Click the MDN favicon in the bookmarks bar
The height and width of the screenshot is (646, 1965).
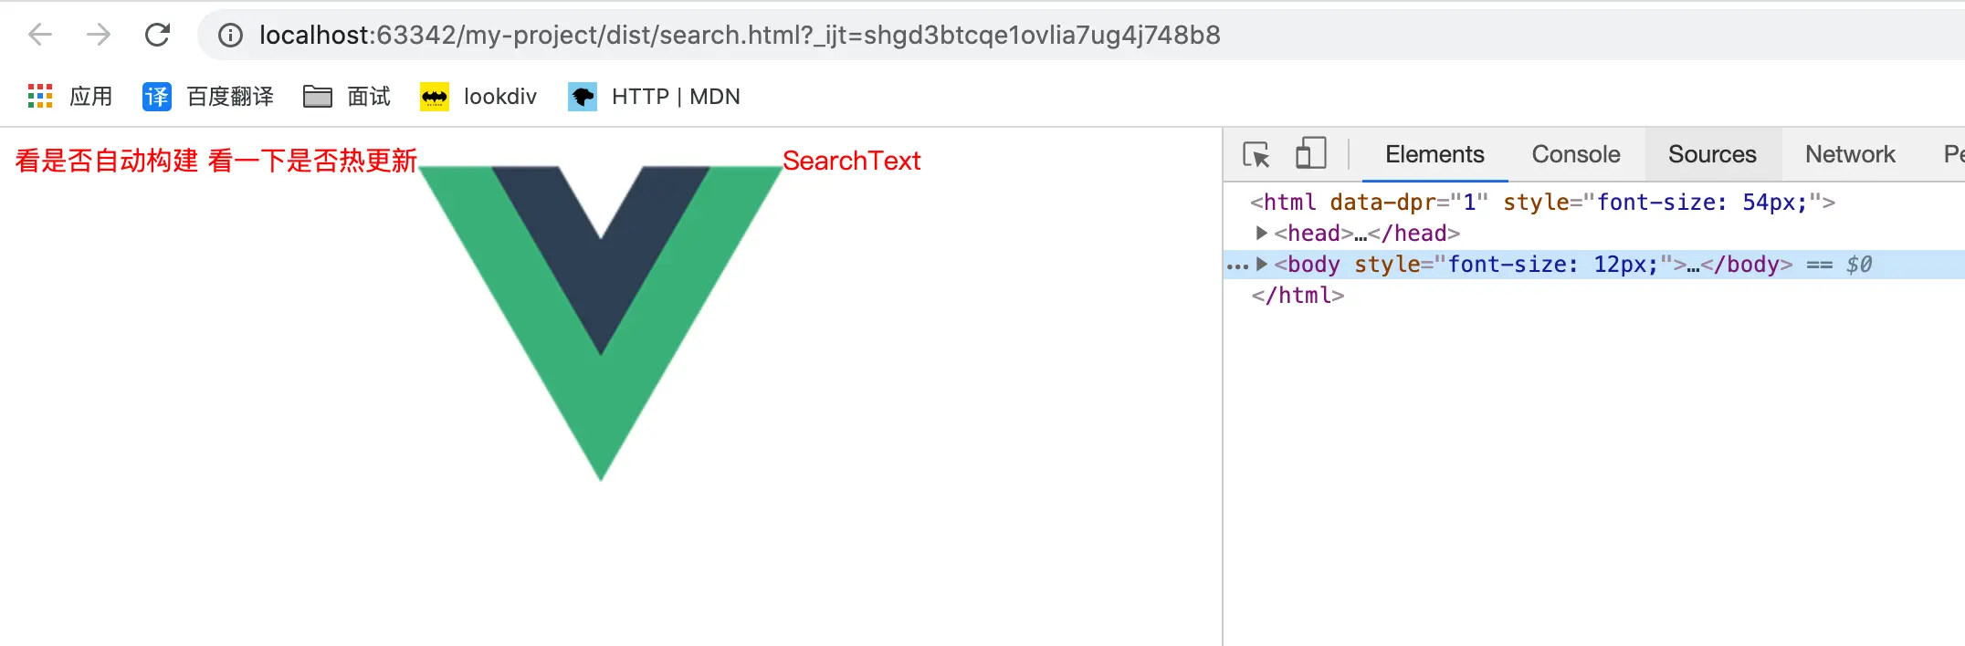click(583, 96)
